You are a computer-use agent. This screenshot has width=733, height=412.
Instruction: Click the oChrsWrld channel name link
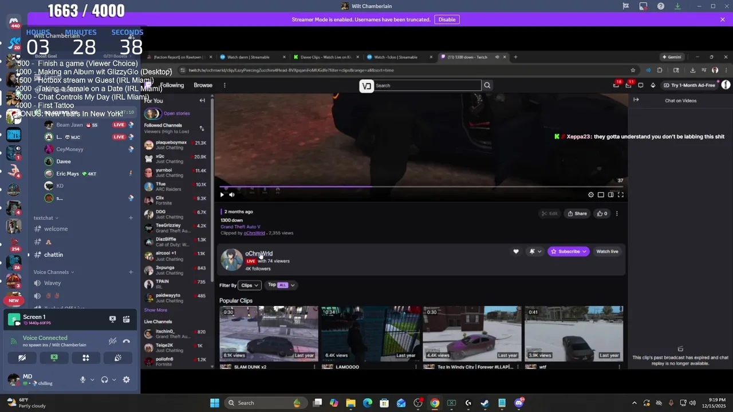click(259, 253)
